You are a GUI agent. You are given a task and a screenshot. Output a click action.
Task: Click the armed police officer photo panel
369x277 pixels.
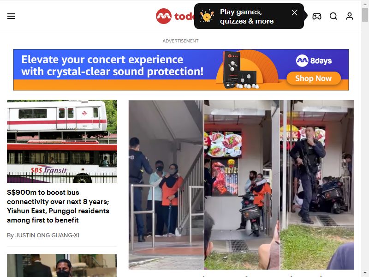(x=317, y=185)
